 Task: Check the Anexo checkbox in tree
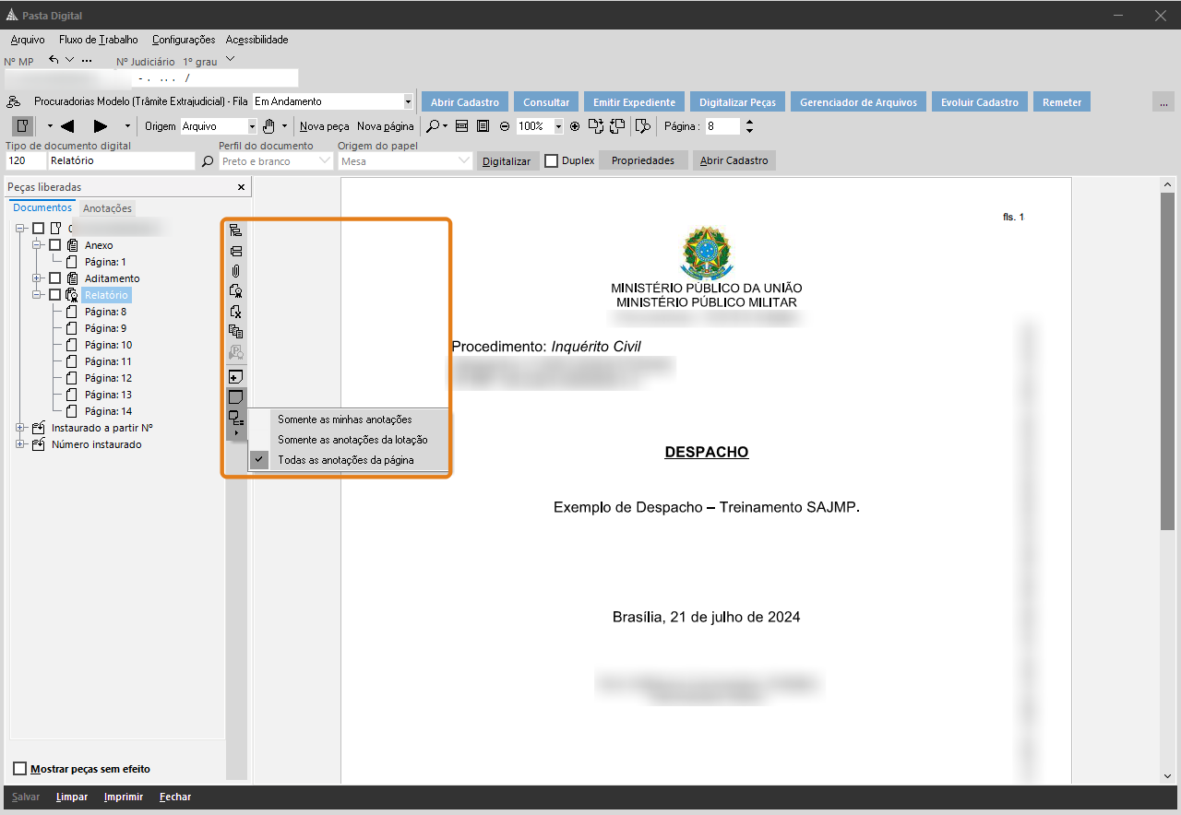tap(55, 245)
